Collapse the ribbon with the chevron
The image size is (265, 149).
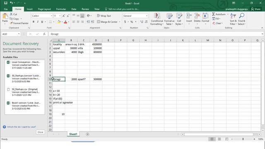[262, 28]
